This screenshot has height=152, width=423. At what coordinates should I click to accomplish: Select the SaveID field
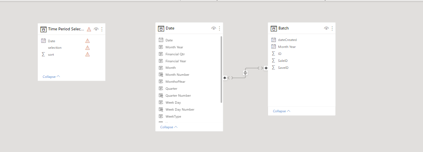coord(283,68)
